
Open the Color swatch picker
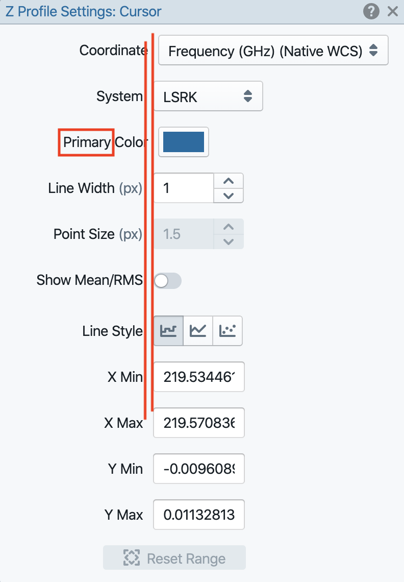tap(183, 142)
